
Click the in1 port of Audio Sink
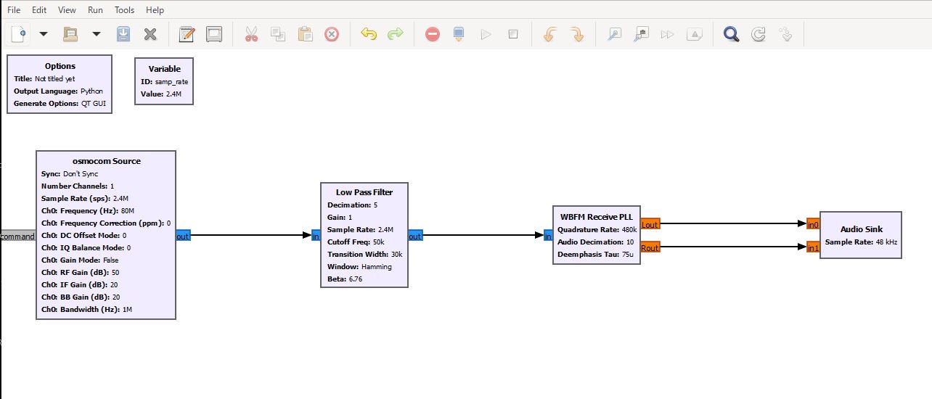pos(813,248)
